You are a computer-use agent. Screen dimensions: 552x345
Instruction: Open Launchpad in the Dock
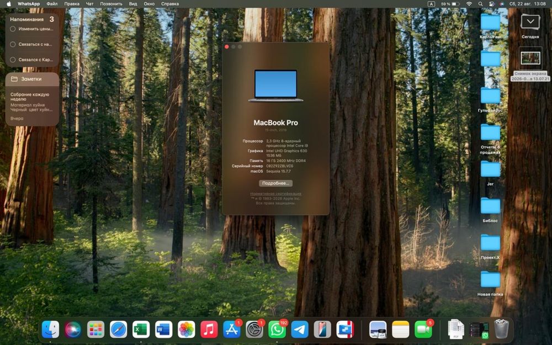click(x=95, y=330)
